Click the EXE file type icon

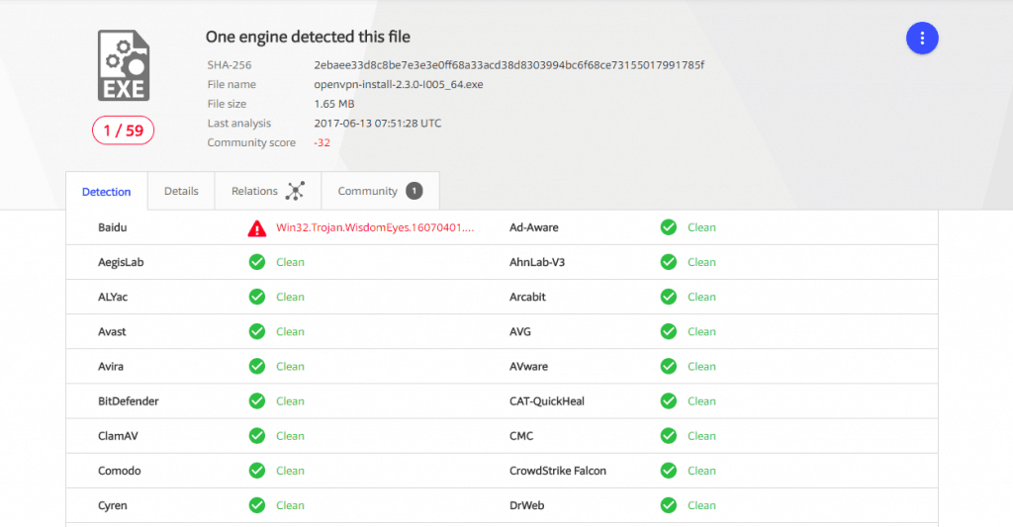[x=124, y=65]
